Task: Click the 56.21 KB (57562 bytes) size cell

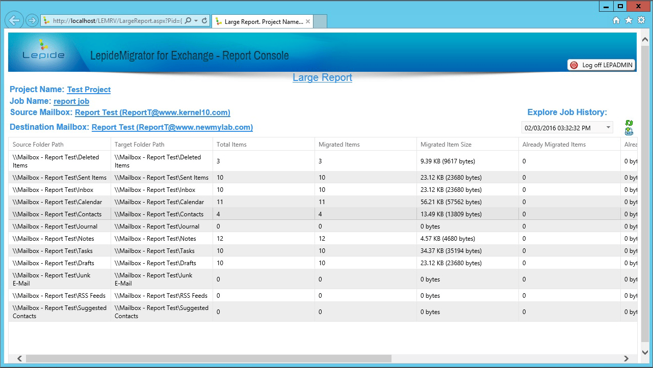Action: [x=467, y=202]
